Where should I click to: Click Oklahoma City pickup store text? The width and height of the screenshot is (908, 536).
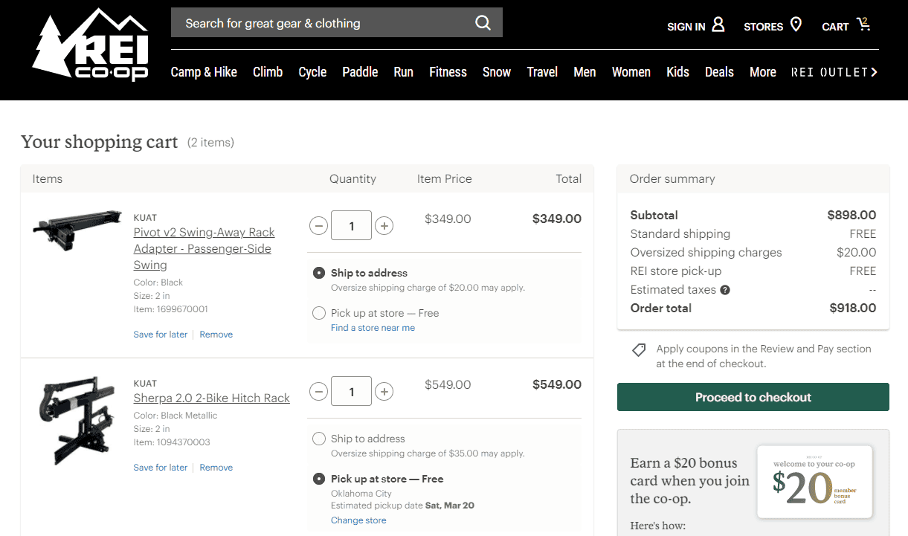tap(361, 494)
